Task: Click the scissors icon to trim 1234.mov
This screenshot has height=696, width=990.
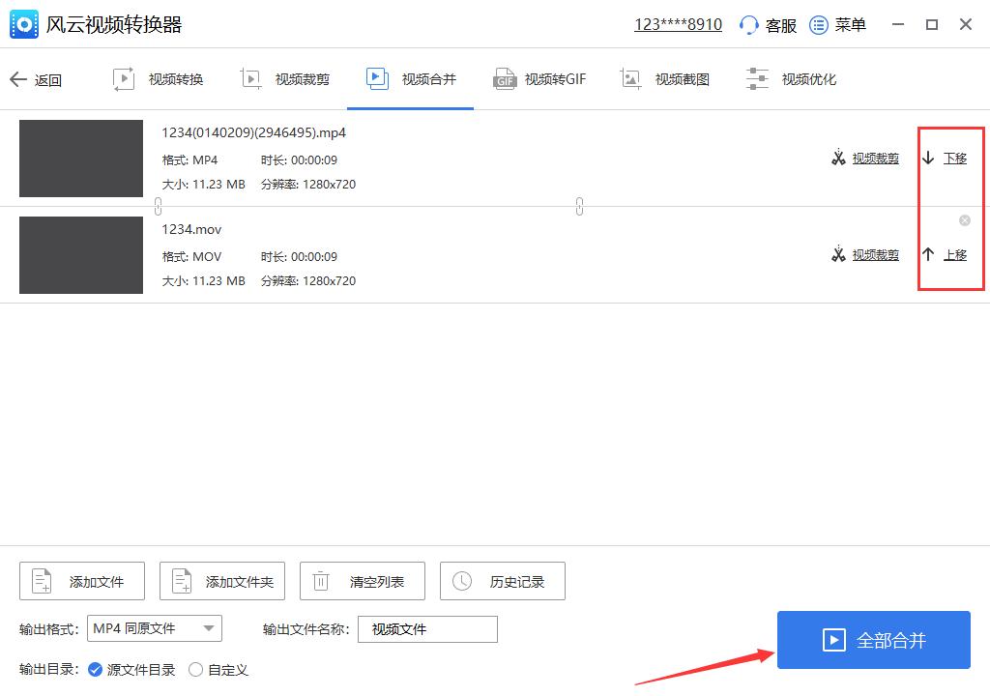Action: click(x=837, y=254)
